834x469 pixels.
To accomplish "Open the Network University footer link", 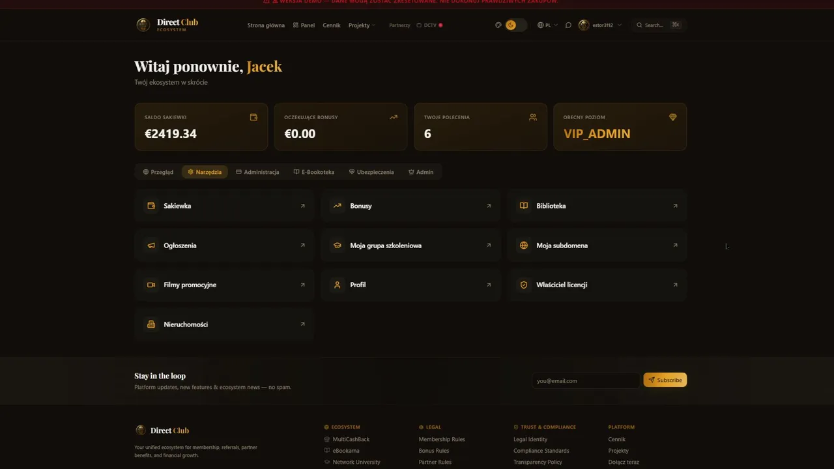I will (356, 462).
